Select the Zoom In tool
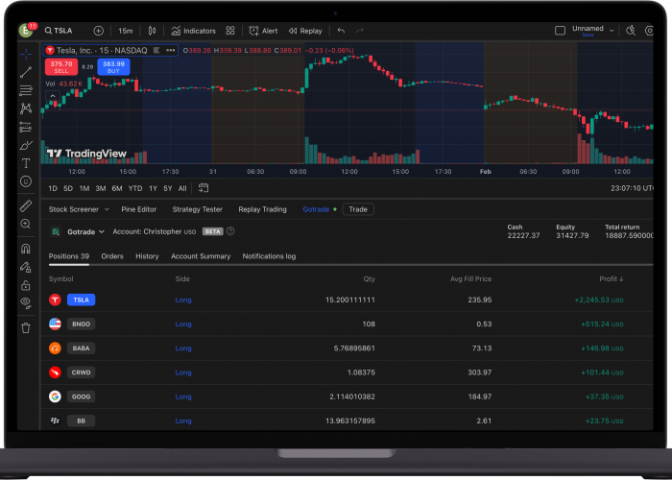672x480 pixels. click(26, 224)
